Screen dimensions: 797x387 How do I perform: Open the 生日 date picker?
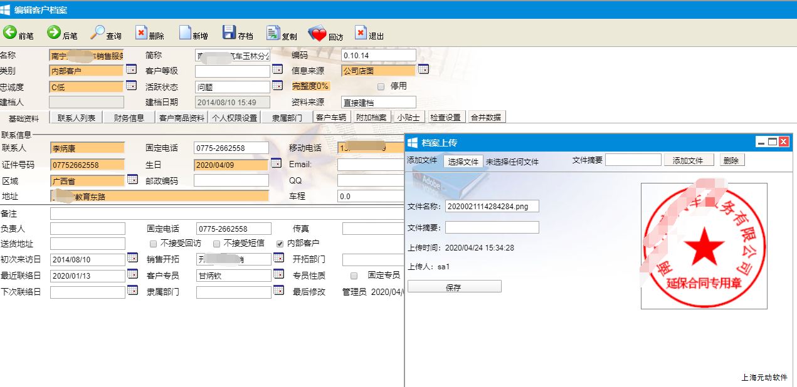(x=276, y=163)
